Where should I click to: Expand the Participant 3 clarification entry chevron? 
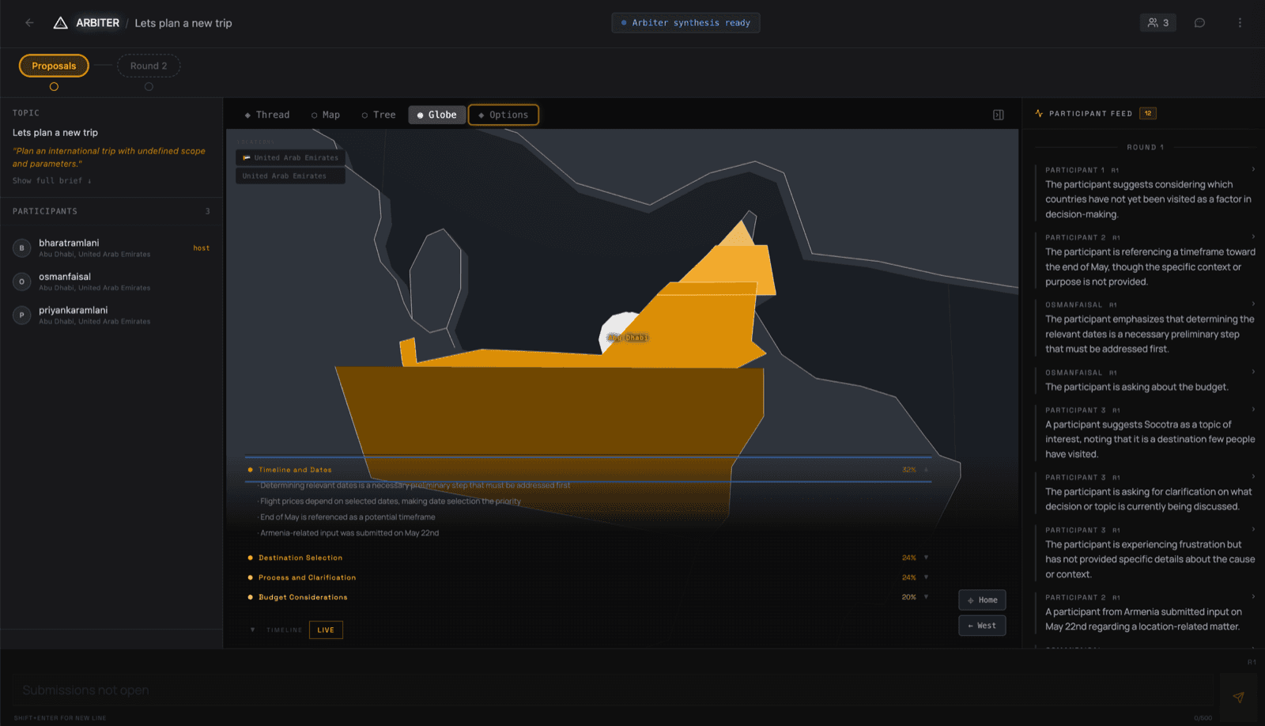(x=1253, y=476)
